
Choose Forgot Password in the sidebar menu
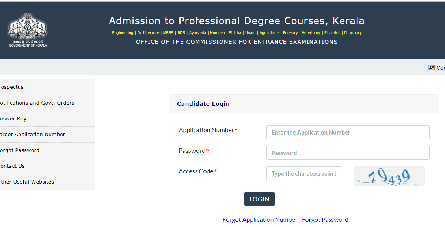point(20,150)
